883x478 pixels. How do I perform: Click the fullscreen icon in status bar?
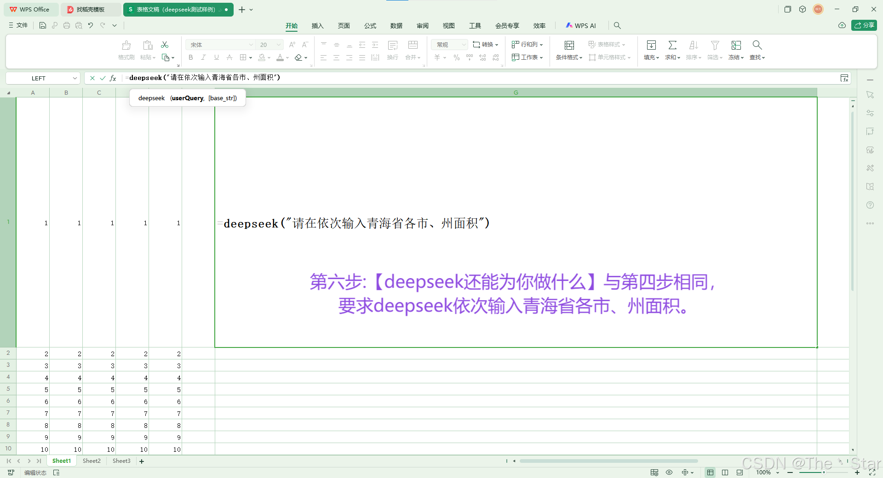pyautogui.click(x=872, y=472)
